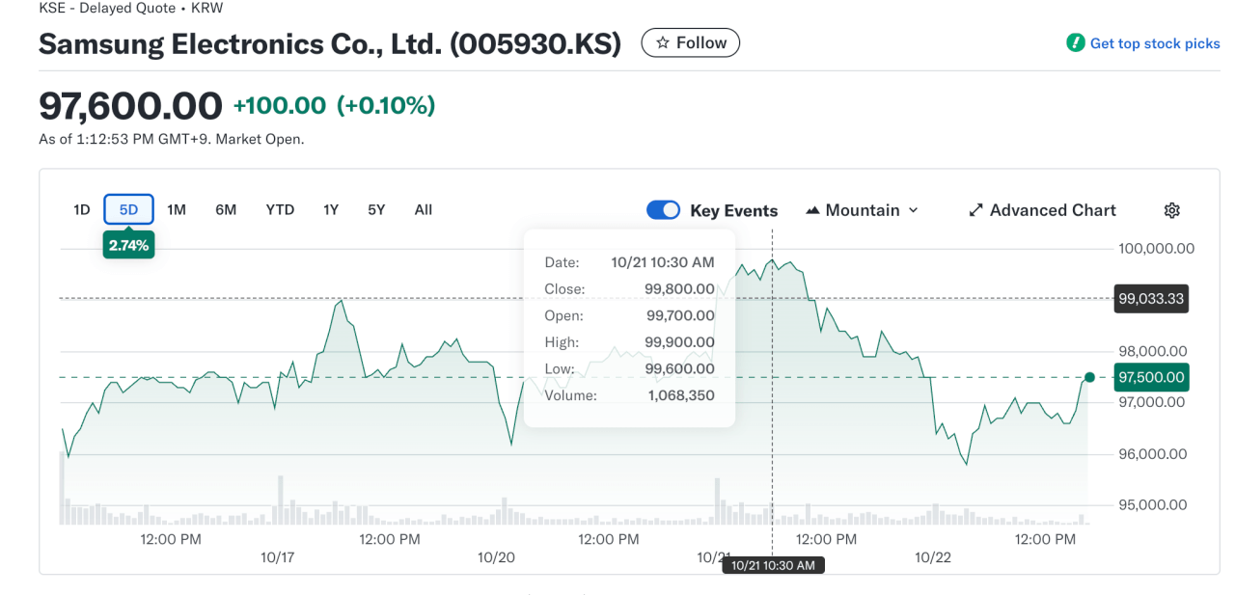Click the Advanced Chart expand arrows icon
Image resolution: width=1235 pixels, height=595 pixels.
coord(975,210)
